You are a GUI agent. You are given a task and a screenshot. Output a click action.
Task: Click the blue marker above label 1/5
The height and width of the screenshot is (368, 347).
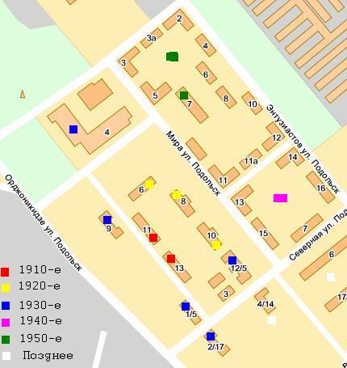[186, 307]
